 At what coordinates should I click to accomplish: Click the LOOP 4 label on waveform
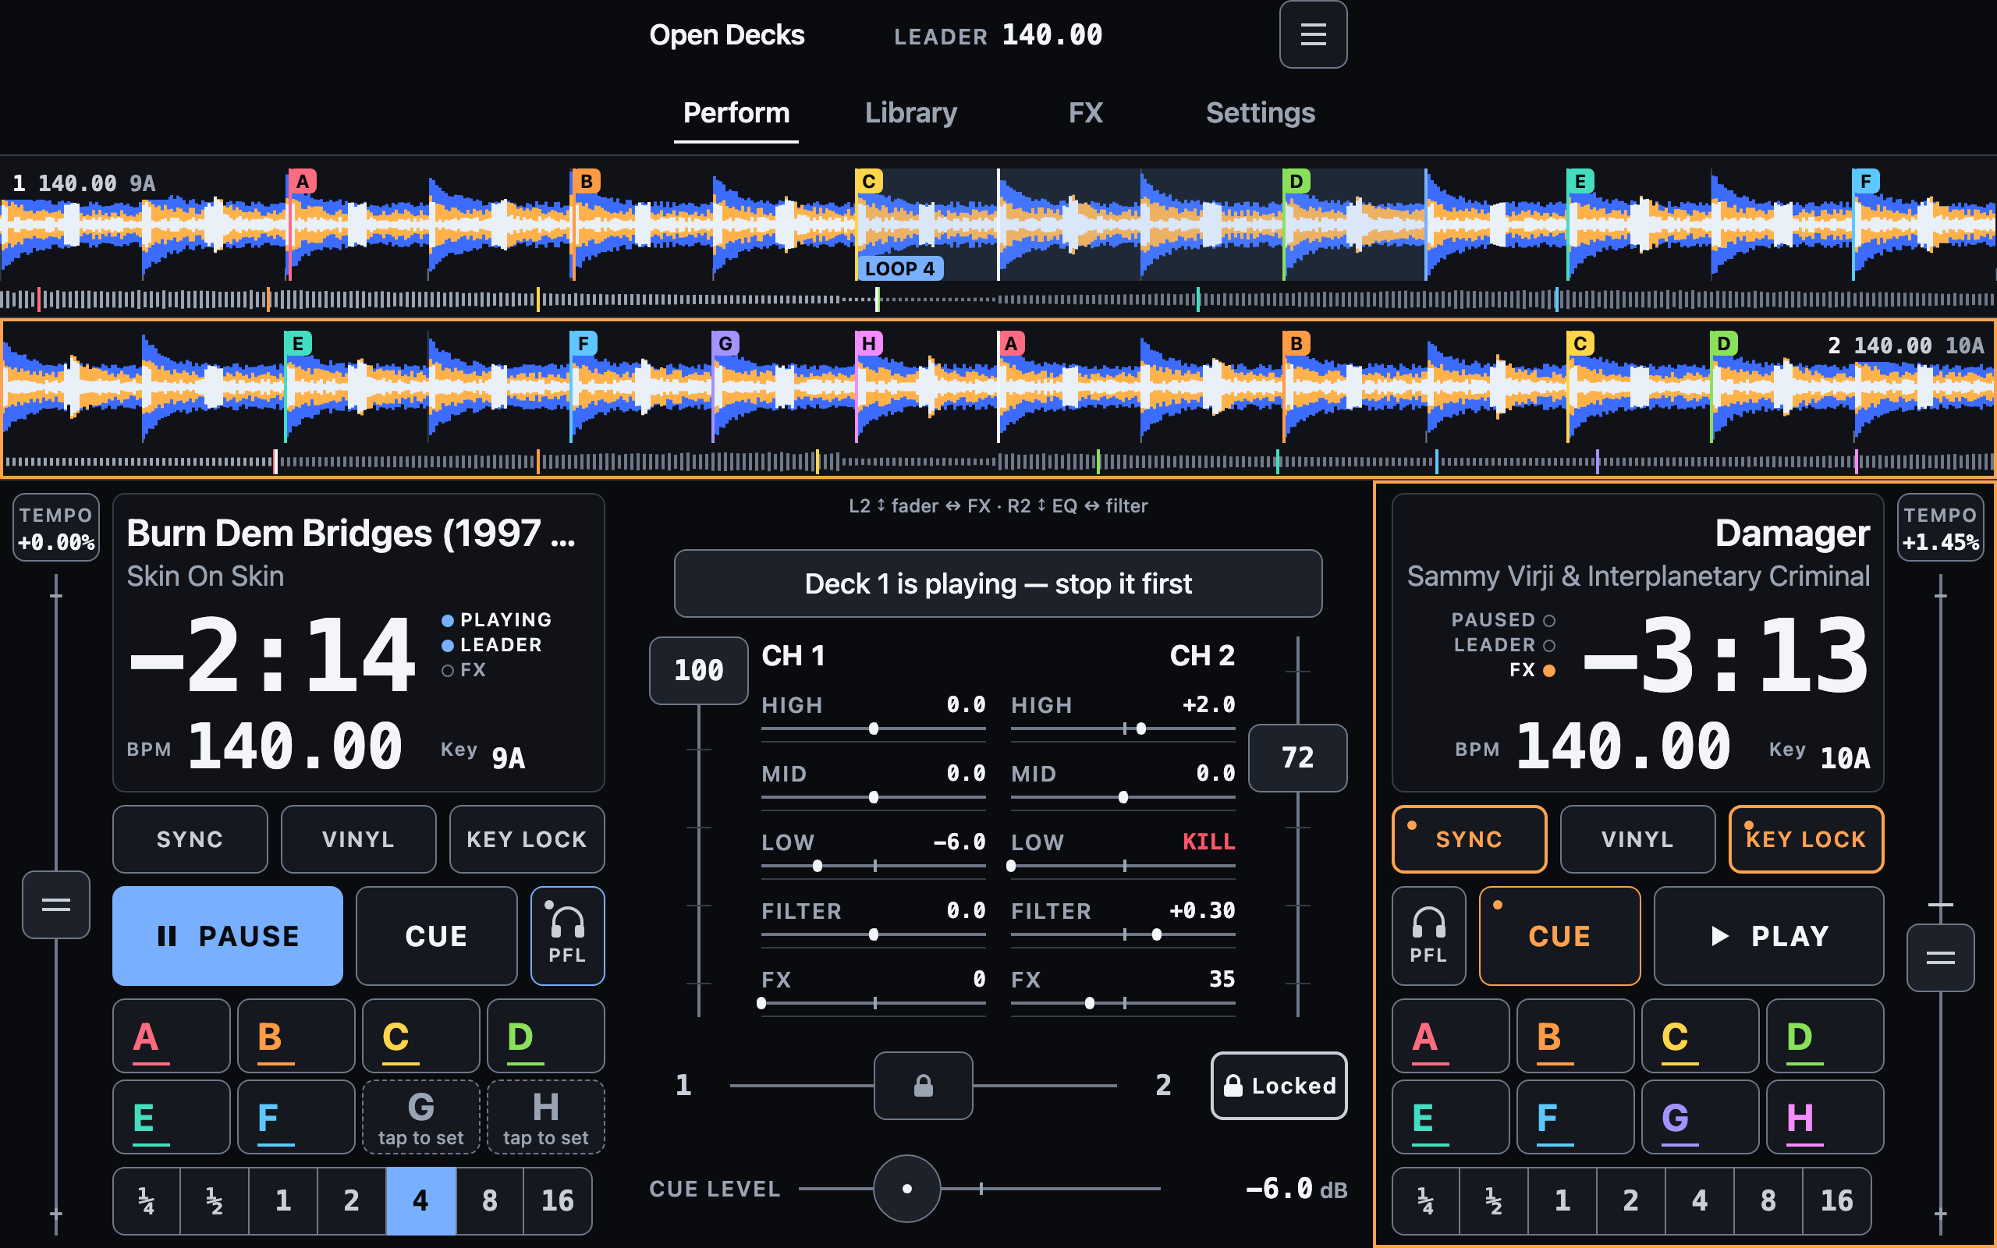[899, 268]
